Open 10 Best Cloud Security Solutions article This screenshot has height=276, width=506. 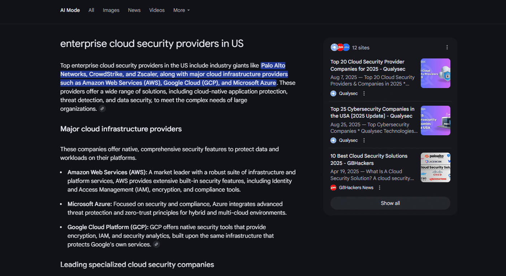point(369,159)
